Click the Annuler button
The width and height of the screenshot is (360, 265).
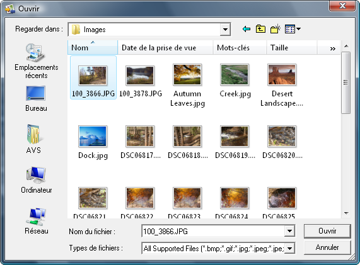pyautogui.click(x=327, y=247)
